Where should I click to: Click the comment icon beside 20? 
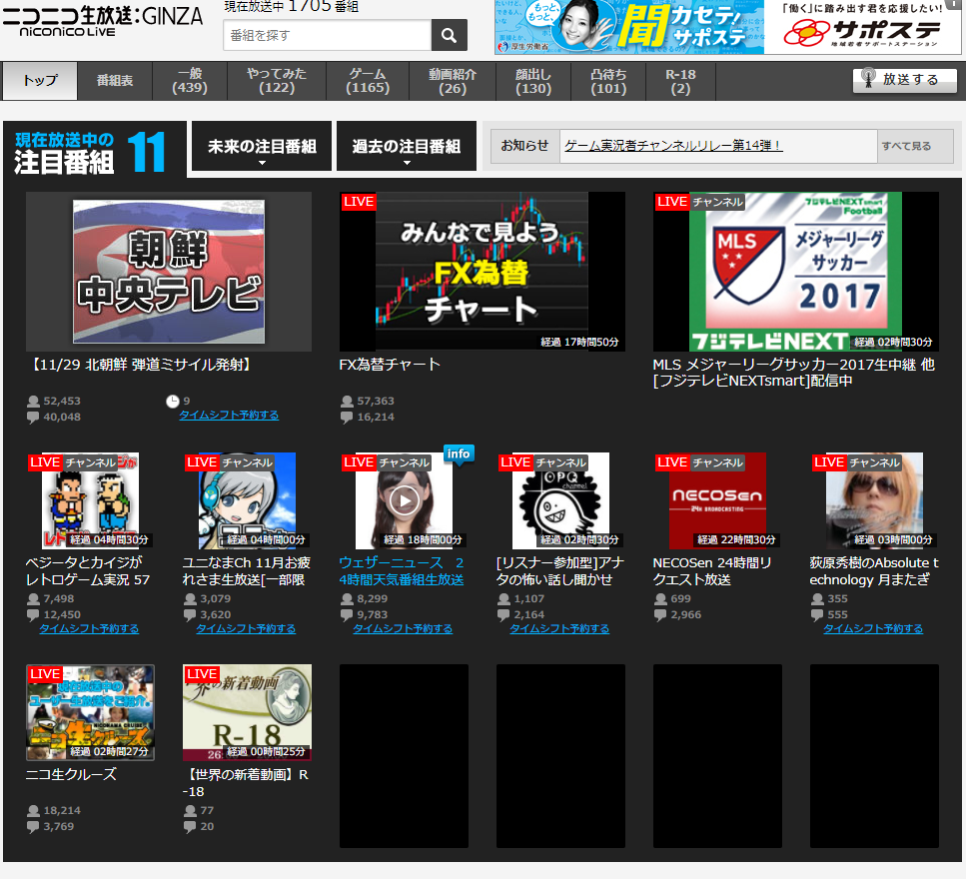190,827
